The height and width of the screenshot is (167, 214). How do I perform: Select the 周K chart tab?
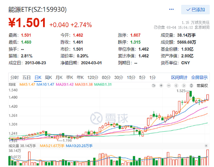tap(48, 78)
